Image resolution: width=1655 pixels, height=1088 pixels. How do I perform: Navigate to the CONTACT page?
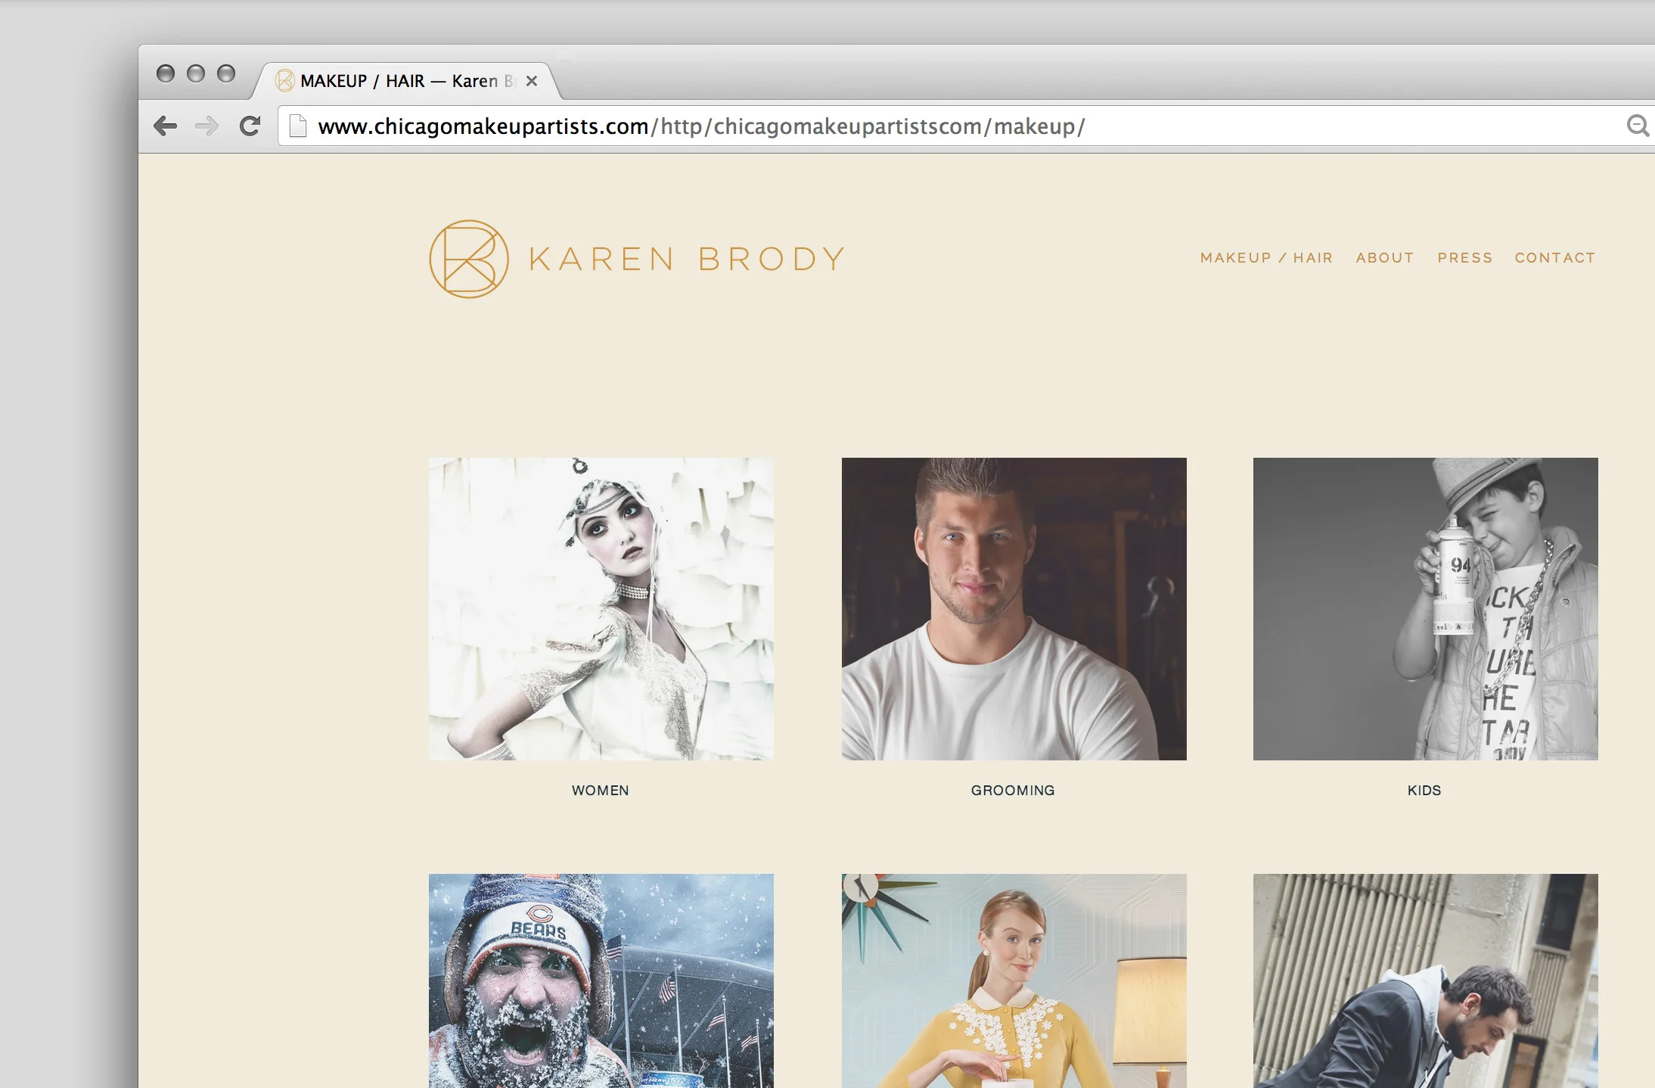click(1554, 258)
